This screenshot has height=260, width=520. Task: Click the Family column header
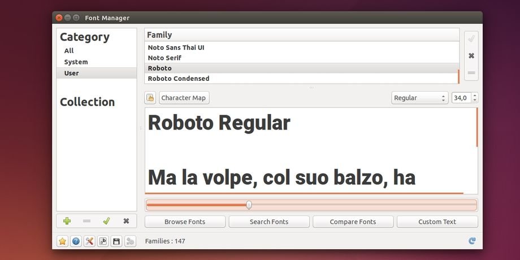point(302,35)
